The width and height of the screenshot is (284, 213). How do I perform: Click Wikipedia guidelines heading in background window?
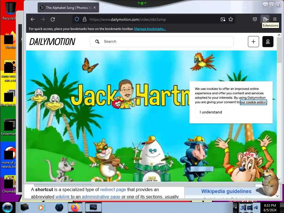(226, 191)
